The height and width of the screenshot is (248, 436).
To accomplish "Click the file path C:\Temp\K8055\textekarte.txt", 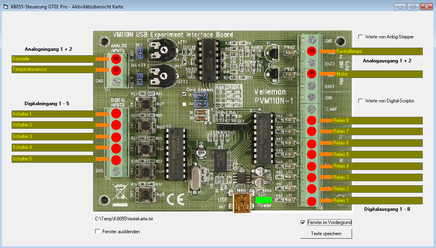I will (x=124, y=219).
